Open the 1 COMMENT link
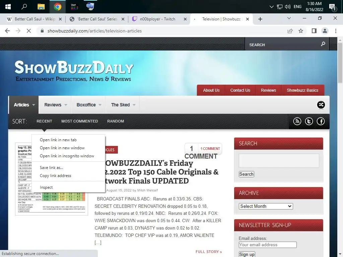Screen dimensions: 343x257 coord(210,149)
